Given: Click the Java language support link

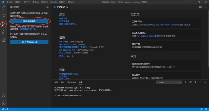Looking at the screenshot, I should pyautogui.click(x=157, y=25).
